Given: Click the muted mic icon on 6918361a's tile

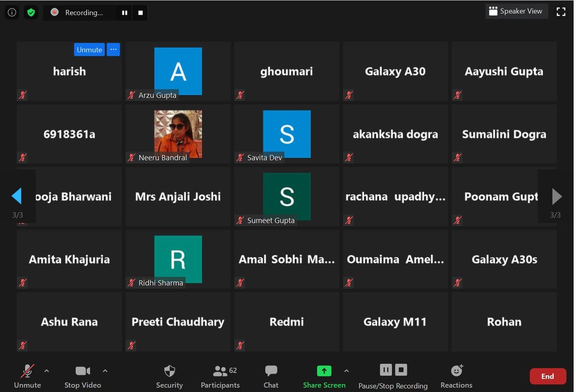Looking at the screenshot, I should pyautogui.click(x=23, y=157).
